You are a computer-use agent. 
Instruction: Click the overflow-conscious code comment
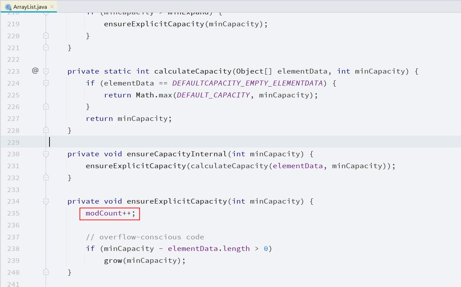(x=145, y=237)
